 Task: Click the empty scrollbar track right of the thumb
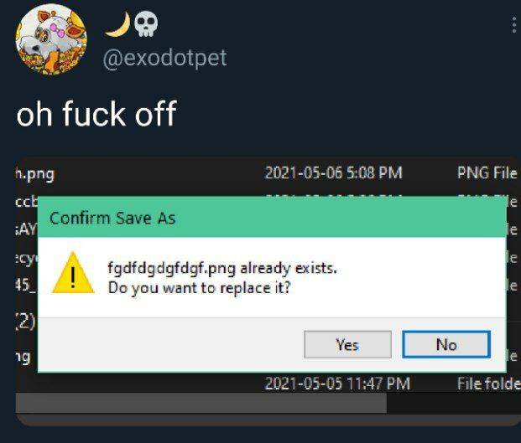click(x=454, y=403)
